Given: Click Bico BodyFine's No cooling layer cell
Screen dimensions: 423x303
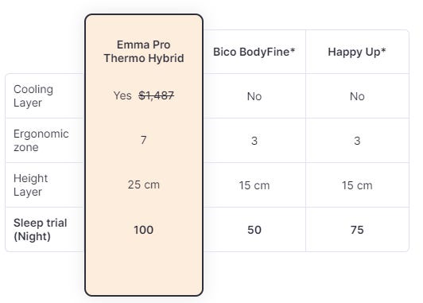Looking at the screenshot, I should point(254,96).
